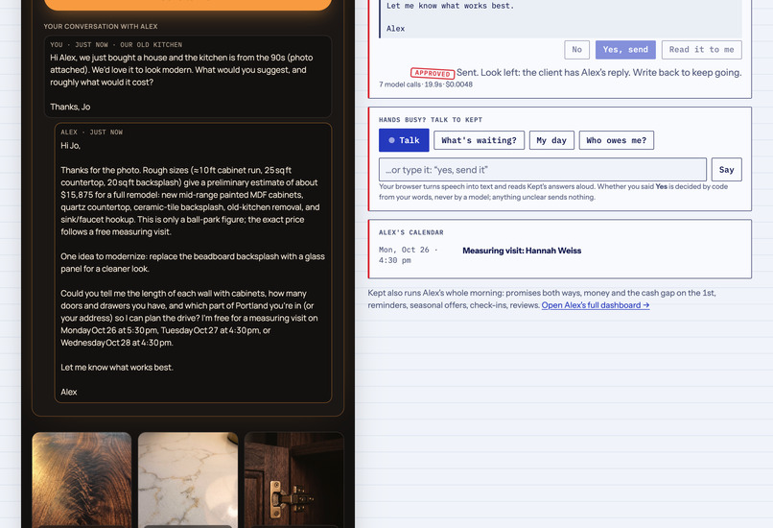Click "ALEX'S CALENDAR" heading
This screenshot has height=528, width=773.
tap(411, 232)
